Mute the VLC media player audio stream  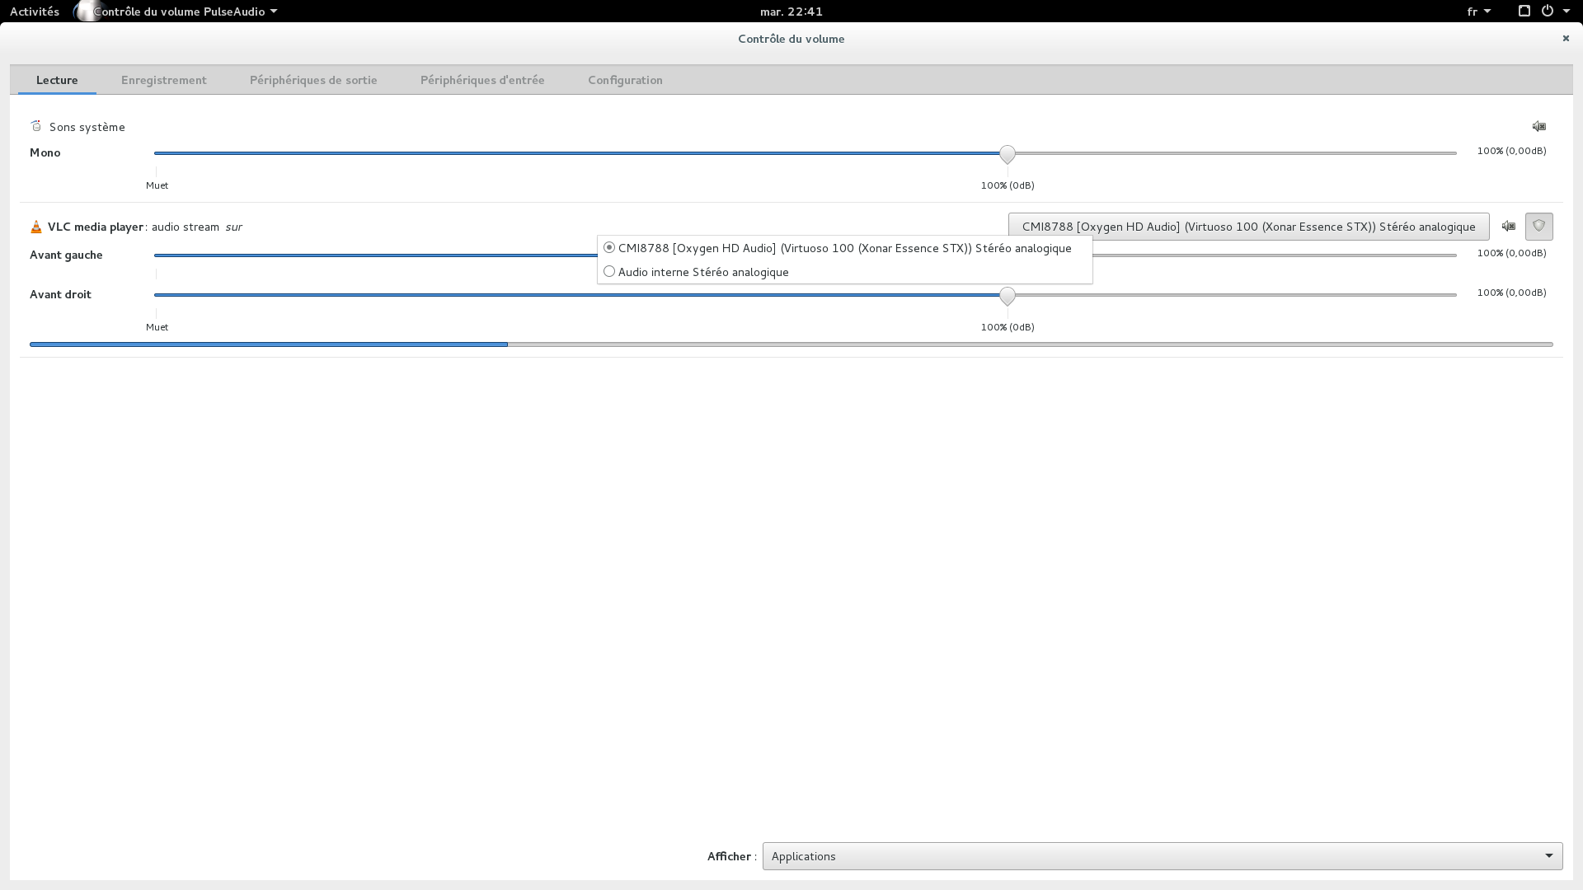1508,226
